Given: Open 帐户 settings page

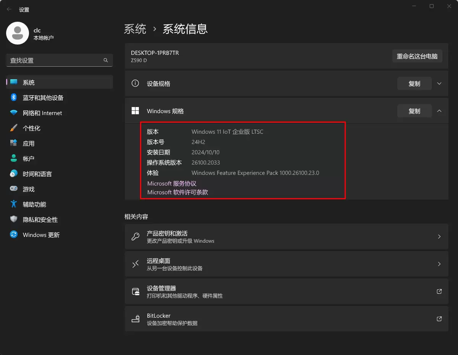Looking at the screenshot, I should tap(60, 158).
